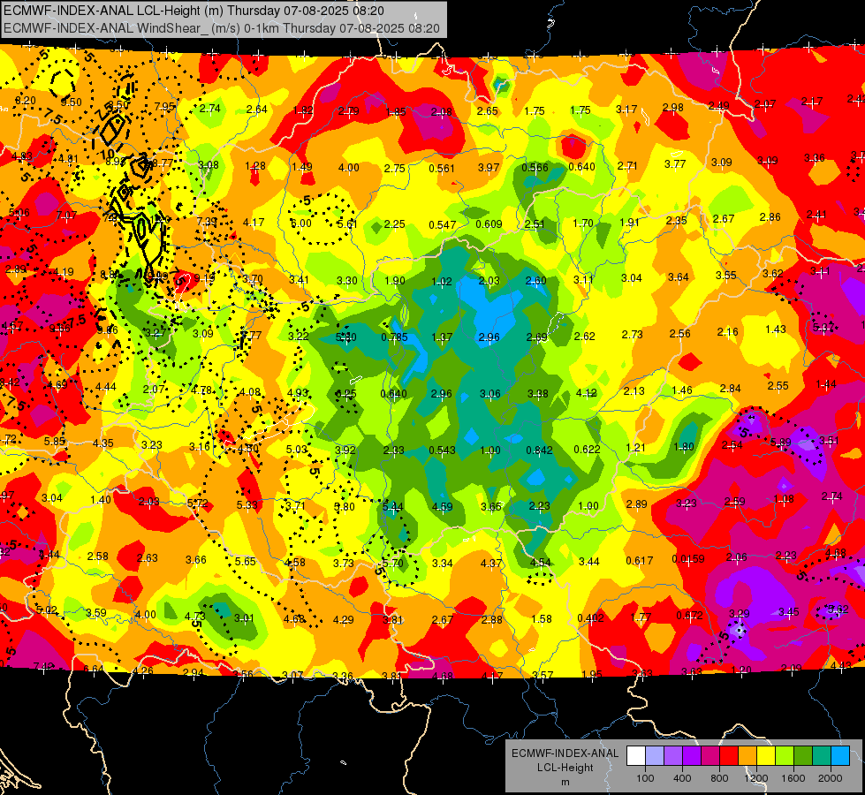Click the wind shear value 0.617
The width and height of the screenshot is (865, 795).
pyautogui.click(x=640, y=561)
